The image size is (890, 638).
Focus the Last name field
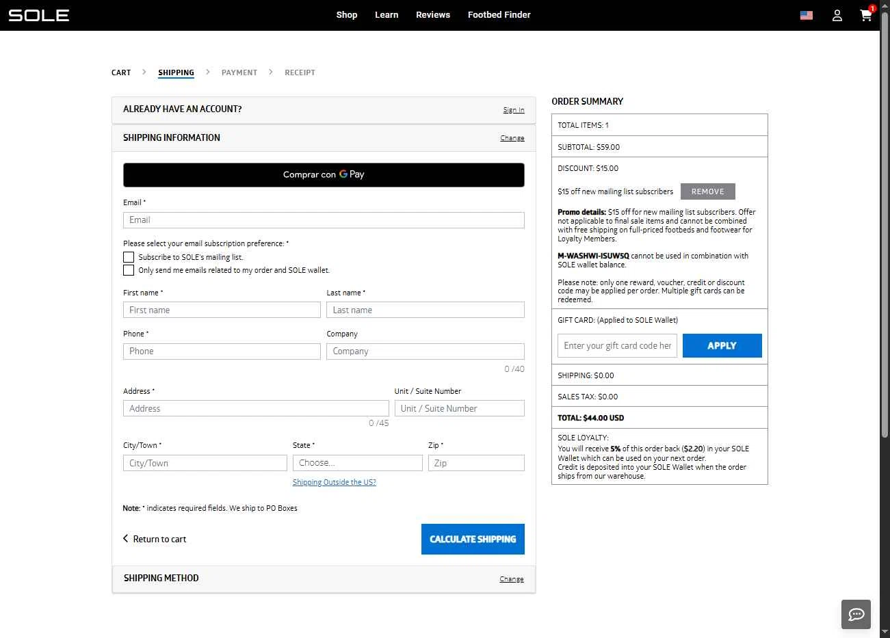tap(426, 310)
